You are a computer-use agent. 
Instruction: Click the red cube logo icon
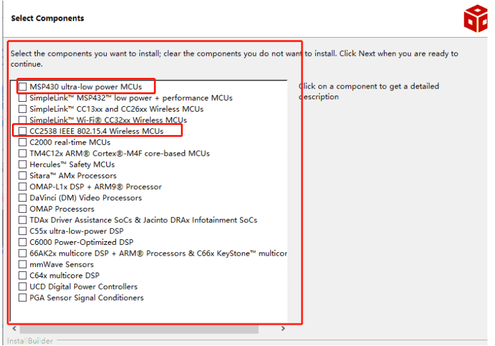point(476,18)
